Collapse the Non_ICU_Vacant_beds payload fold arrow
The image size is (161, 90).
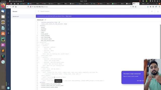click(x=39, y=62)
